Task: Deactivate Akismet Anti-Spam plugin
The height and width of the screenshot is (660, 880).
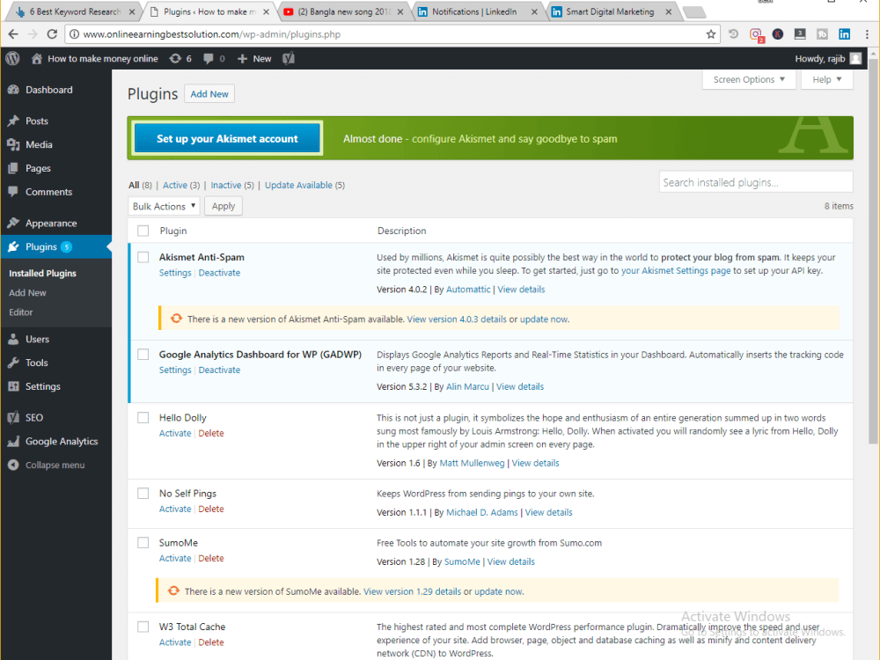Action: [x=219, y=273]
